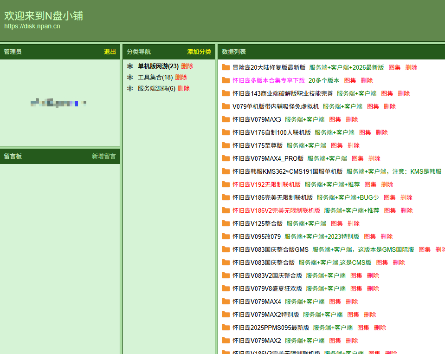Delete the 怀旧岛V095改079 entry
The width and height of the screenshot is (445, 354).
387,236
